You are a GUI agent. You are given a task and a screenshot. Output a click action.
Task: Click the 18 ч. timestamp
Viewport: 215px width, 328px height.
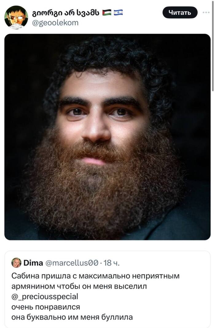click(111, 263)
